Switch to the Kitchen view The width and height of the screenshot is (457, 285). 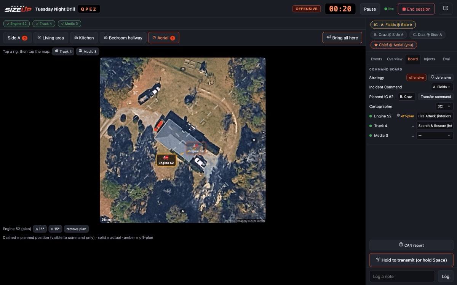(x=84, y=38)
